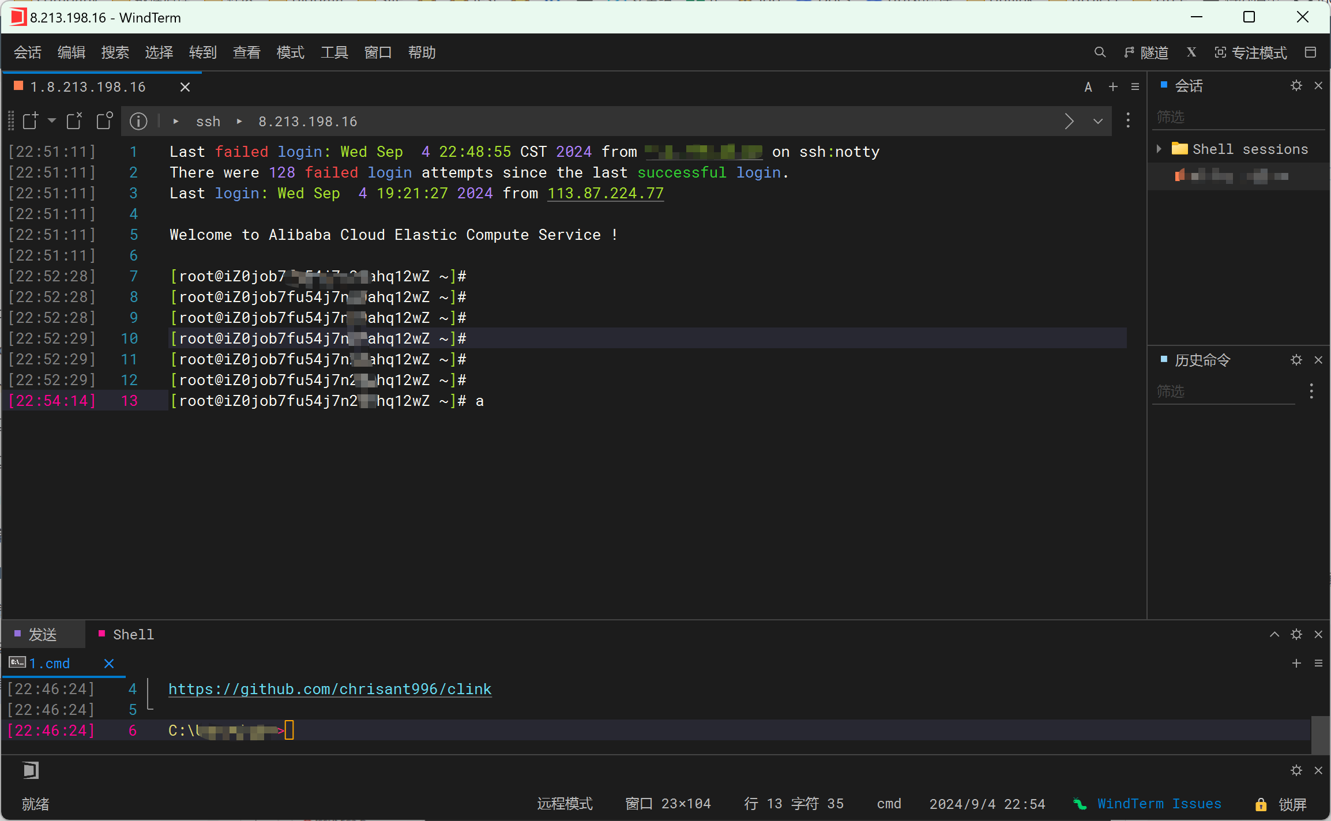The image size is (1331, 821).
Task: Open the 历史命令 vertical dots menu
Action: 1311,391
